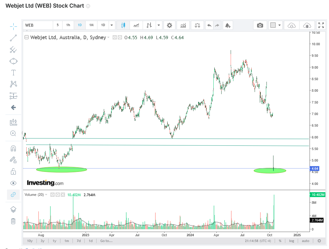Load chart layout from cloud
Image resolution: width=329 pixels, height=249 pixels.
pos(292,26)
